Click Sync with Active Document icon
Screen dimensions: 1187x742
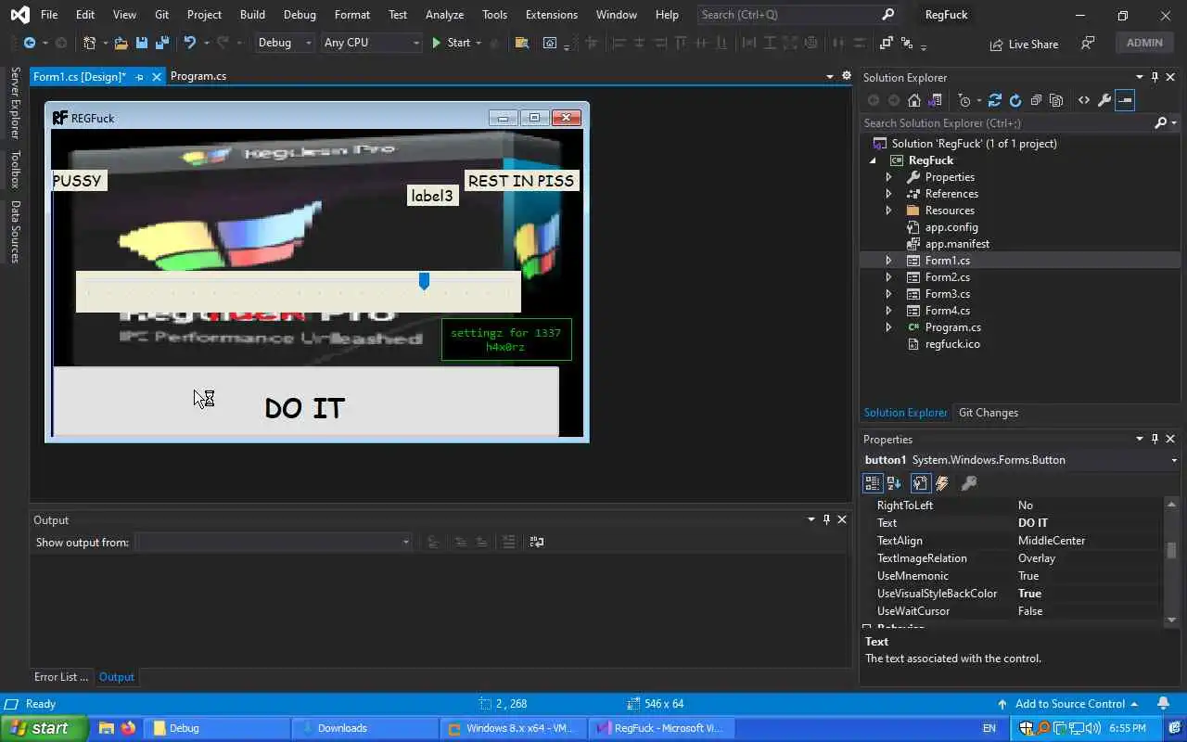tap(995, 100)
